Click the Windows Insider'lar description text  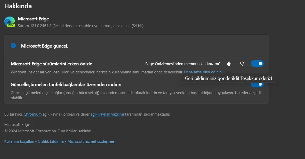pyautogui.click(x=97, y=72)
